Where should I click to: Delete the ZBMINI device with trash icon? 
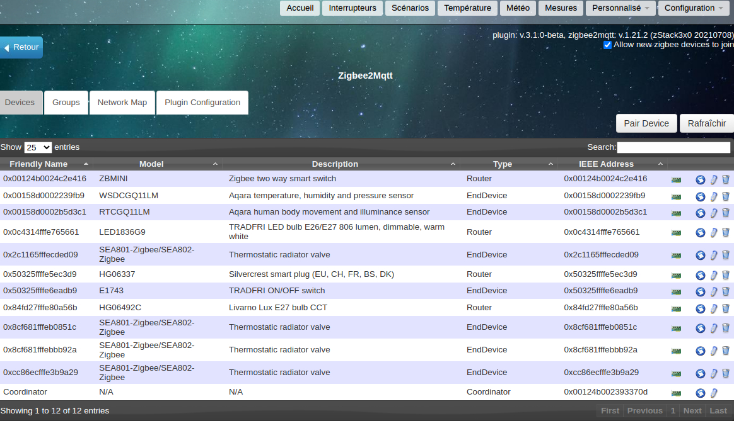725,179
